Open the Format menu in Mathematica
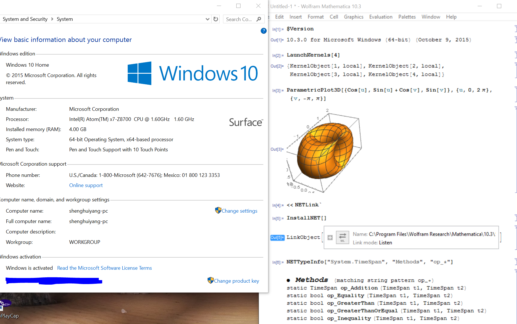 tap(316, 17)
